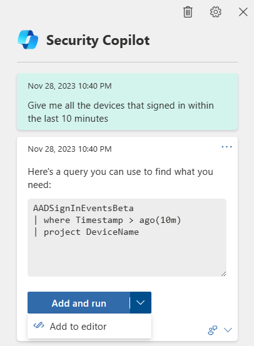Open the three-dot more options menu
This screenshot has width=254, height=346.
[226, 147]
